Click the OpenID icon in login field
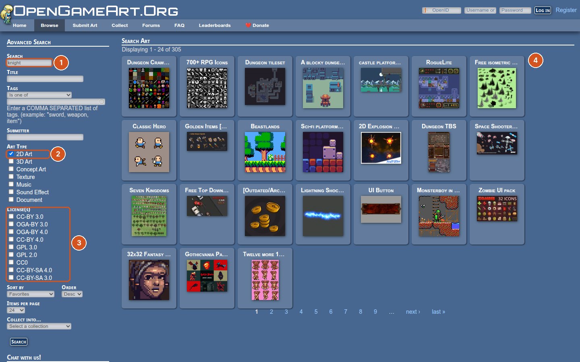Viewport: 580px width, 362px height. click(425, 10)
